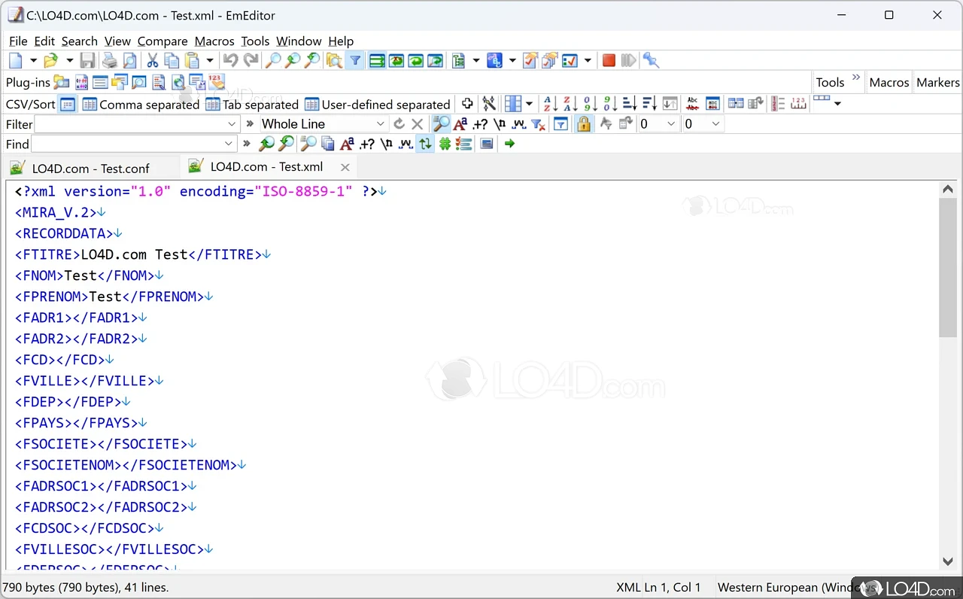Click the Print icon in the toolbar
The image size is (963, 599).
click(110, 61)
